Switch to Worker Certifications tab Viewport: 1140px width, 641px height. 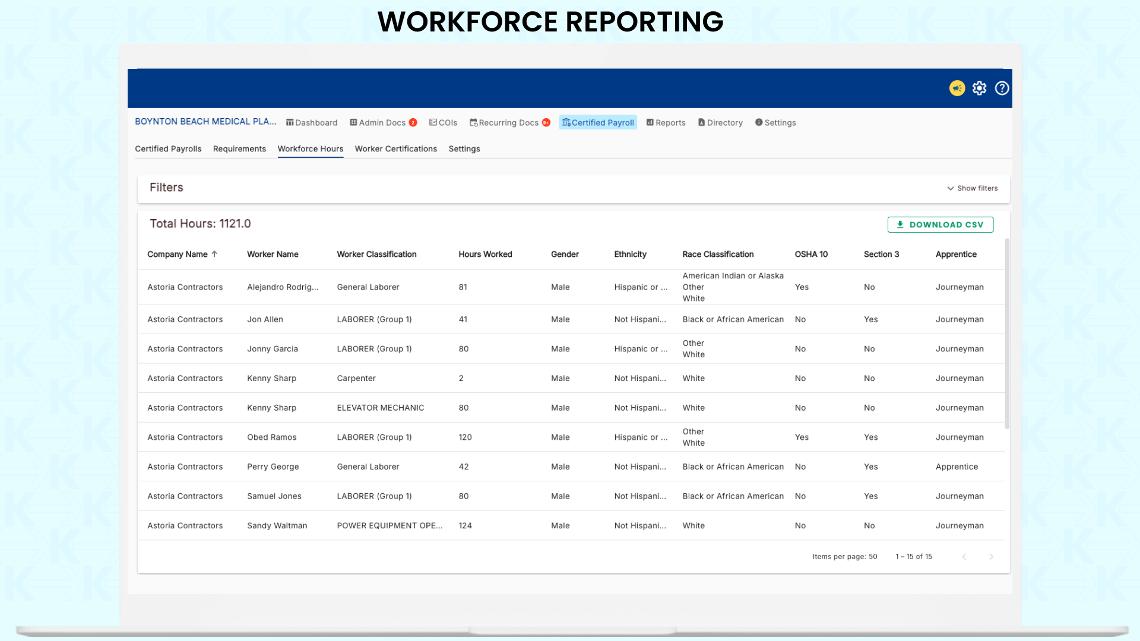point(395,149)
